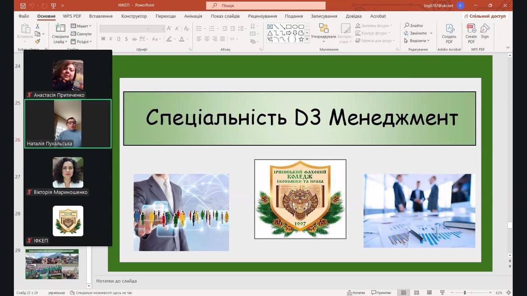Click the Increase Indent icon
Image resolution: width=527 pixels, height=296 pixels.
(x=233, y=28)
